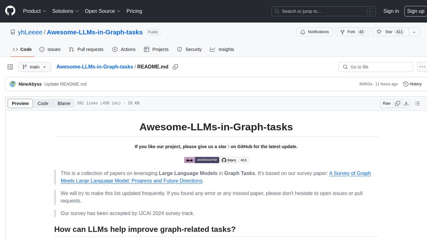Open the Pricing page
Screen dimensions: 427x240
point(134,11)
